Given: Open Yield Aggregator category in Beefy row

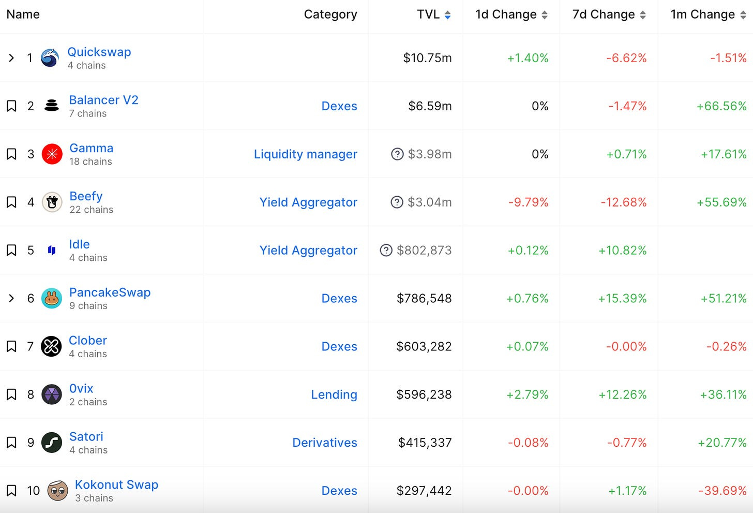Looking at the screenshot, I should pos(308,202).
